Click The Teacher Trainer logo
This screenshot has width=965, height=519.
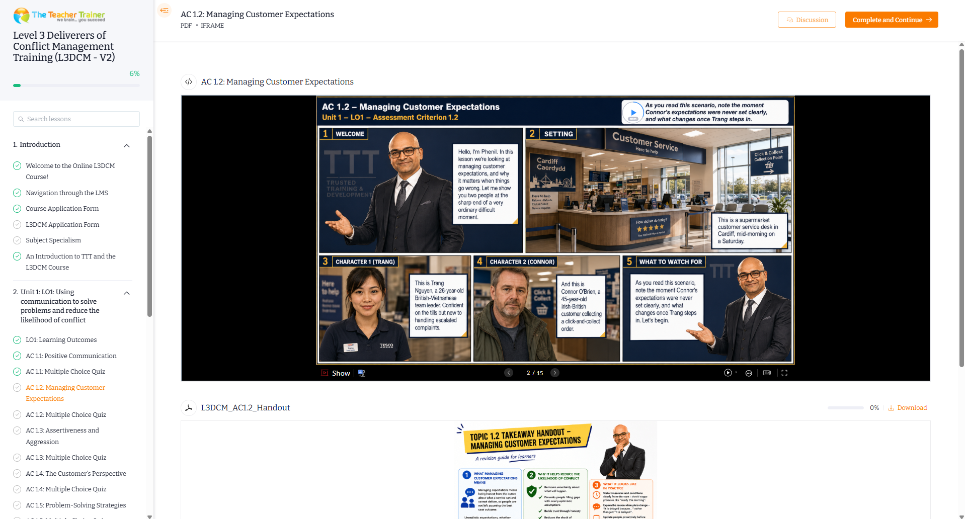point(59,16)
